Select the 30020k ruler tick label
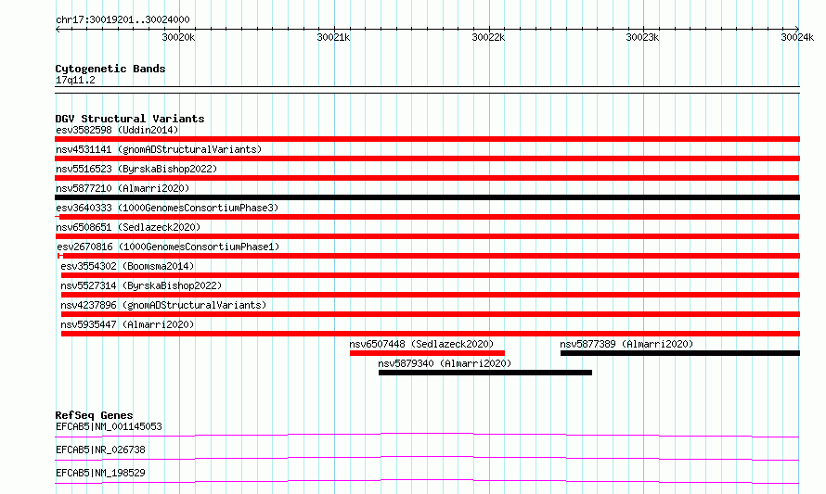 pos(178,37)
